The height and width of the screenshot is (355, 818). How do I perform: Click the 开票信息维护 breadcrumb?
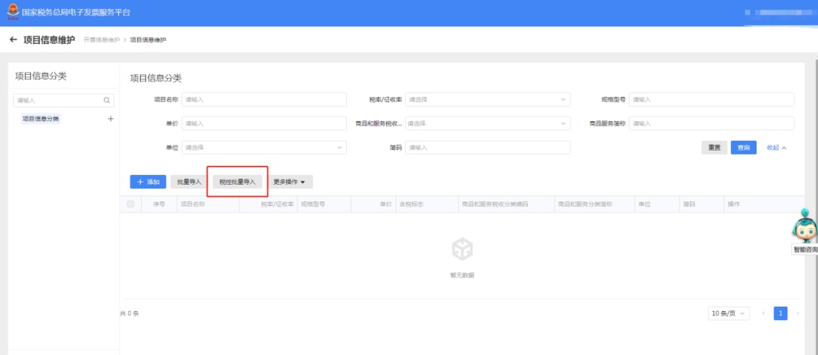pos(101,39)
